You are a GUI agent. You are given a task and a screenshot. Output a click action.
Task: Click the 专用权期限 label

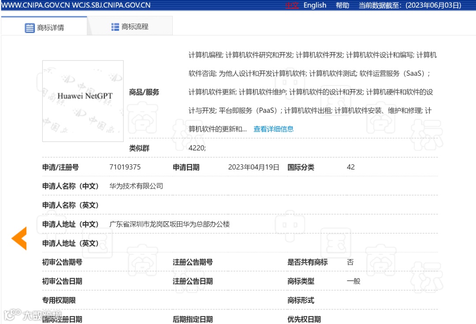pos(59,300)
